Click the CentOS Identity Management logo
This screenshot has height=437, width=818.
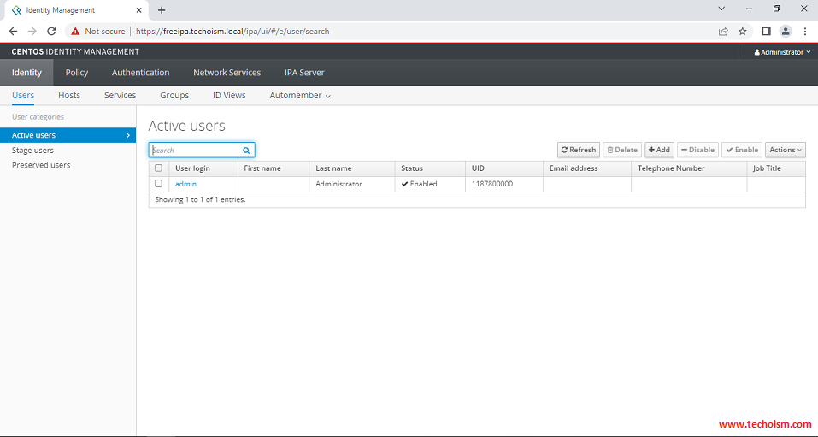pos(75,52)
